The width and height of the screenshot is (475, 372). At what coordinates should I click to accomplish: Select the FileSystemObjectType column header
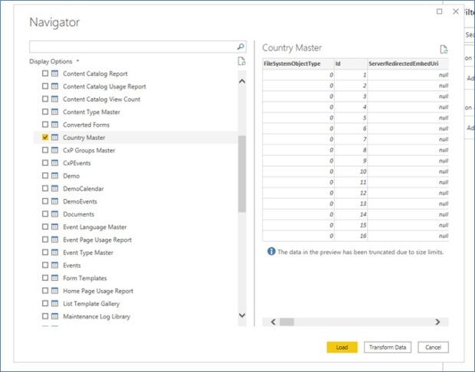pos(298,64)
